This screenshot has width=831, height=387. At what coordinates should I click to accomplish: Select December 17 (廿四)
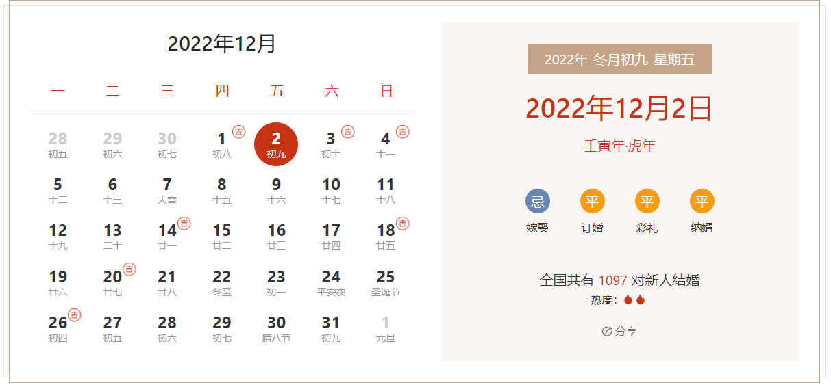[331, 237]
